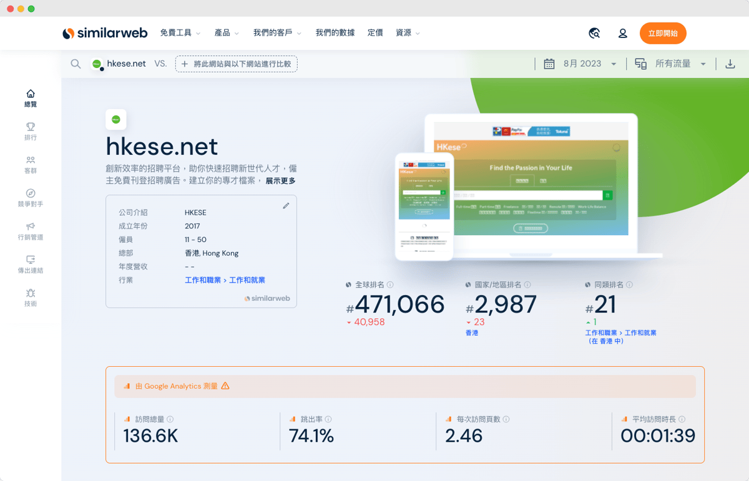Open the 排行 ranking sidebar section
The height and width of the screenshot is (481, 749).
pyautogui.click(x=30, y=131)
